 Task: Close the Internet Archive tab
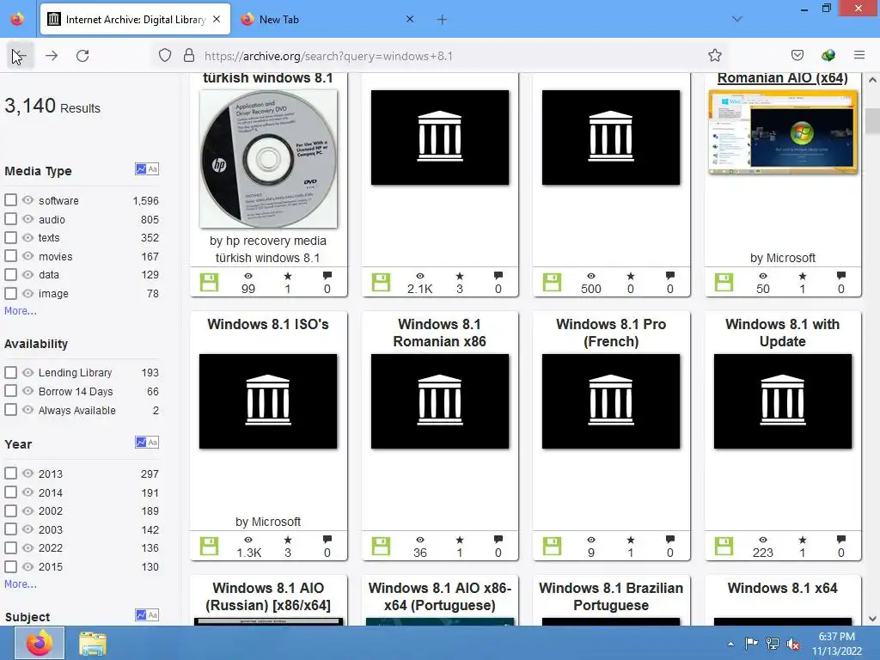(x=217, y=19)
